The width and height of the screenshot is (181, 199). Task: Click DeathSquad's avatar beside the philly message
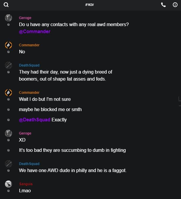click(8, 164)
